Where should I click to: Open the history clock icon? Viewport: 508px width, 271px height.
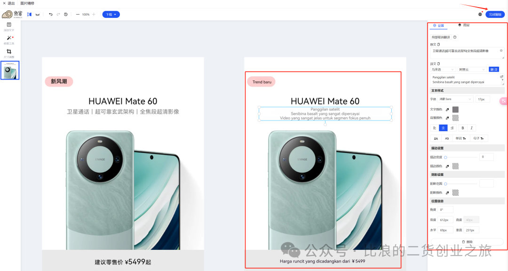pyautogui.click(x=66, y=14)
